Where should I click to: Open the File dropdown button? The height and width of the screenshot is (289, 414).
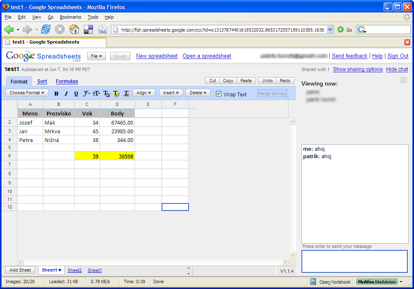(x=96, y=56)
